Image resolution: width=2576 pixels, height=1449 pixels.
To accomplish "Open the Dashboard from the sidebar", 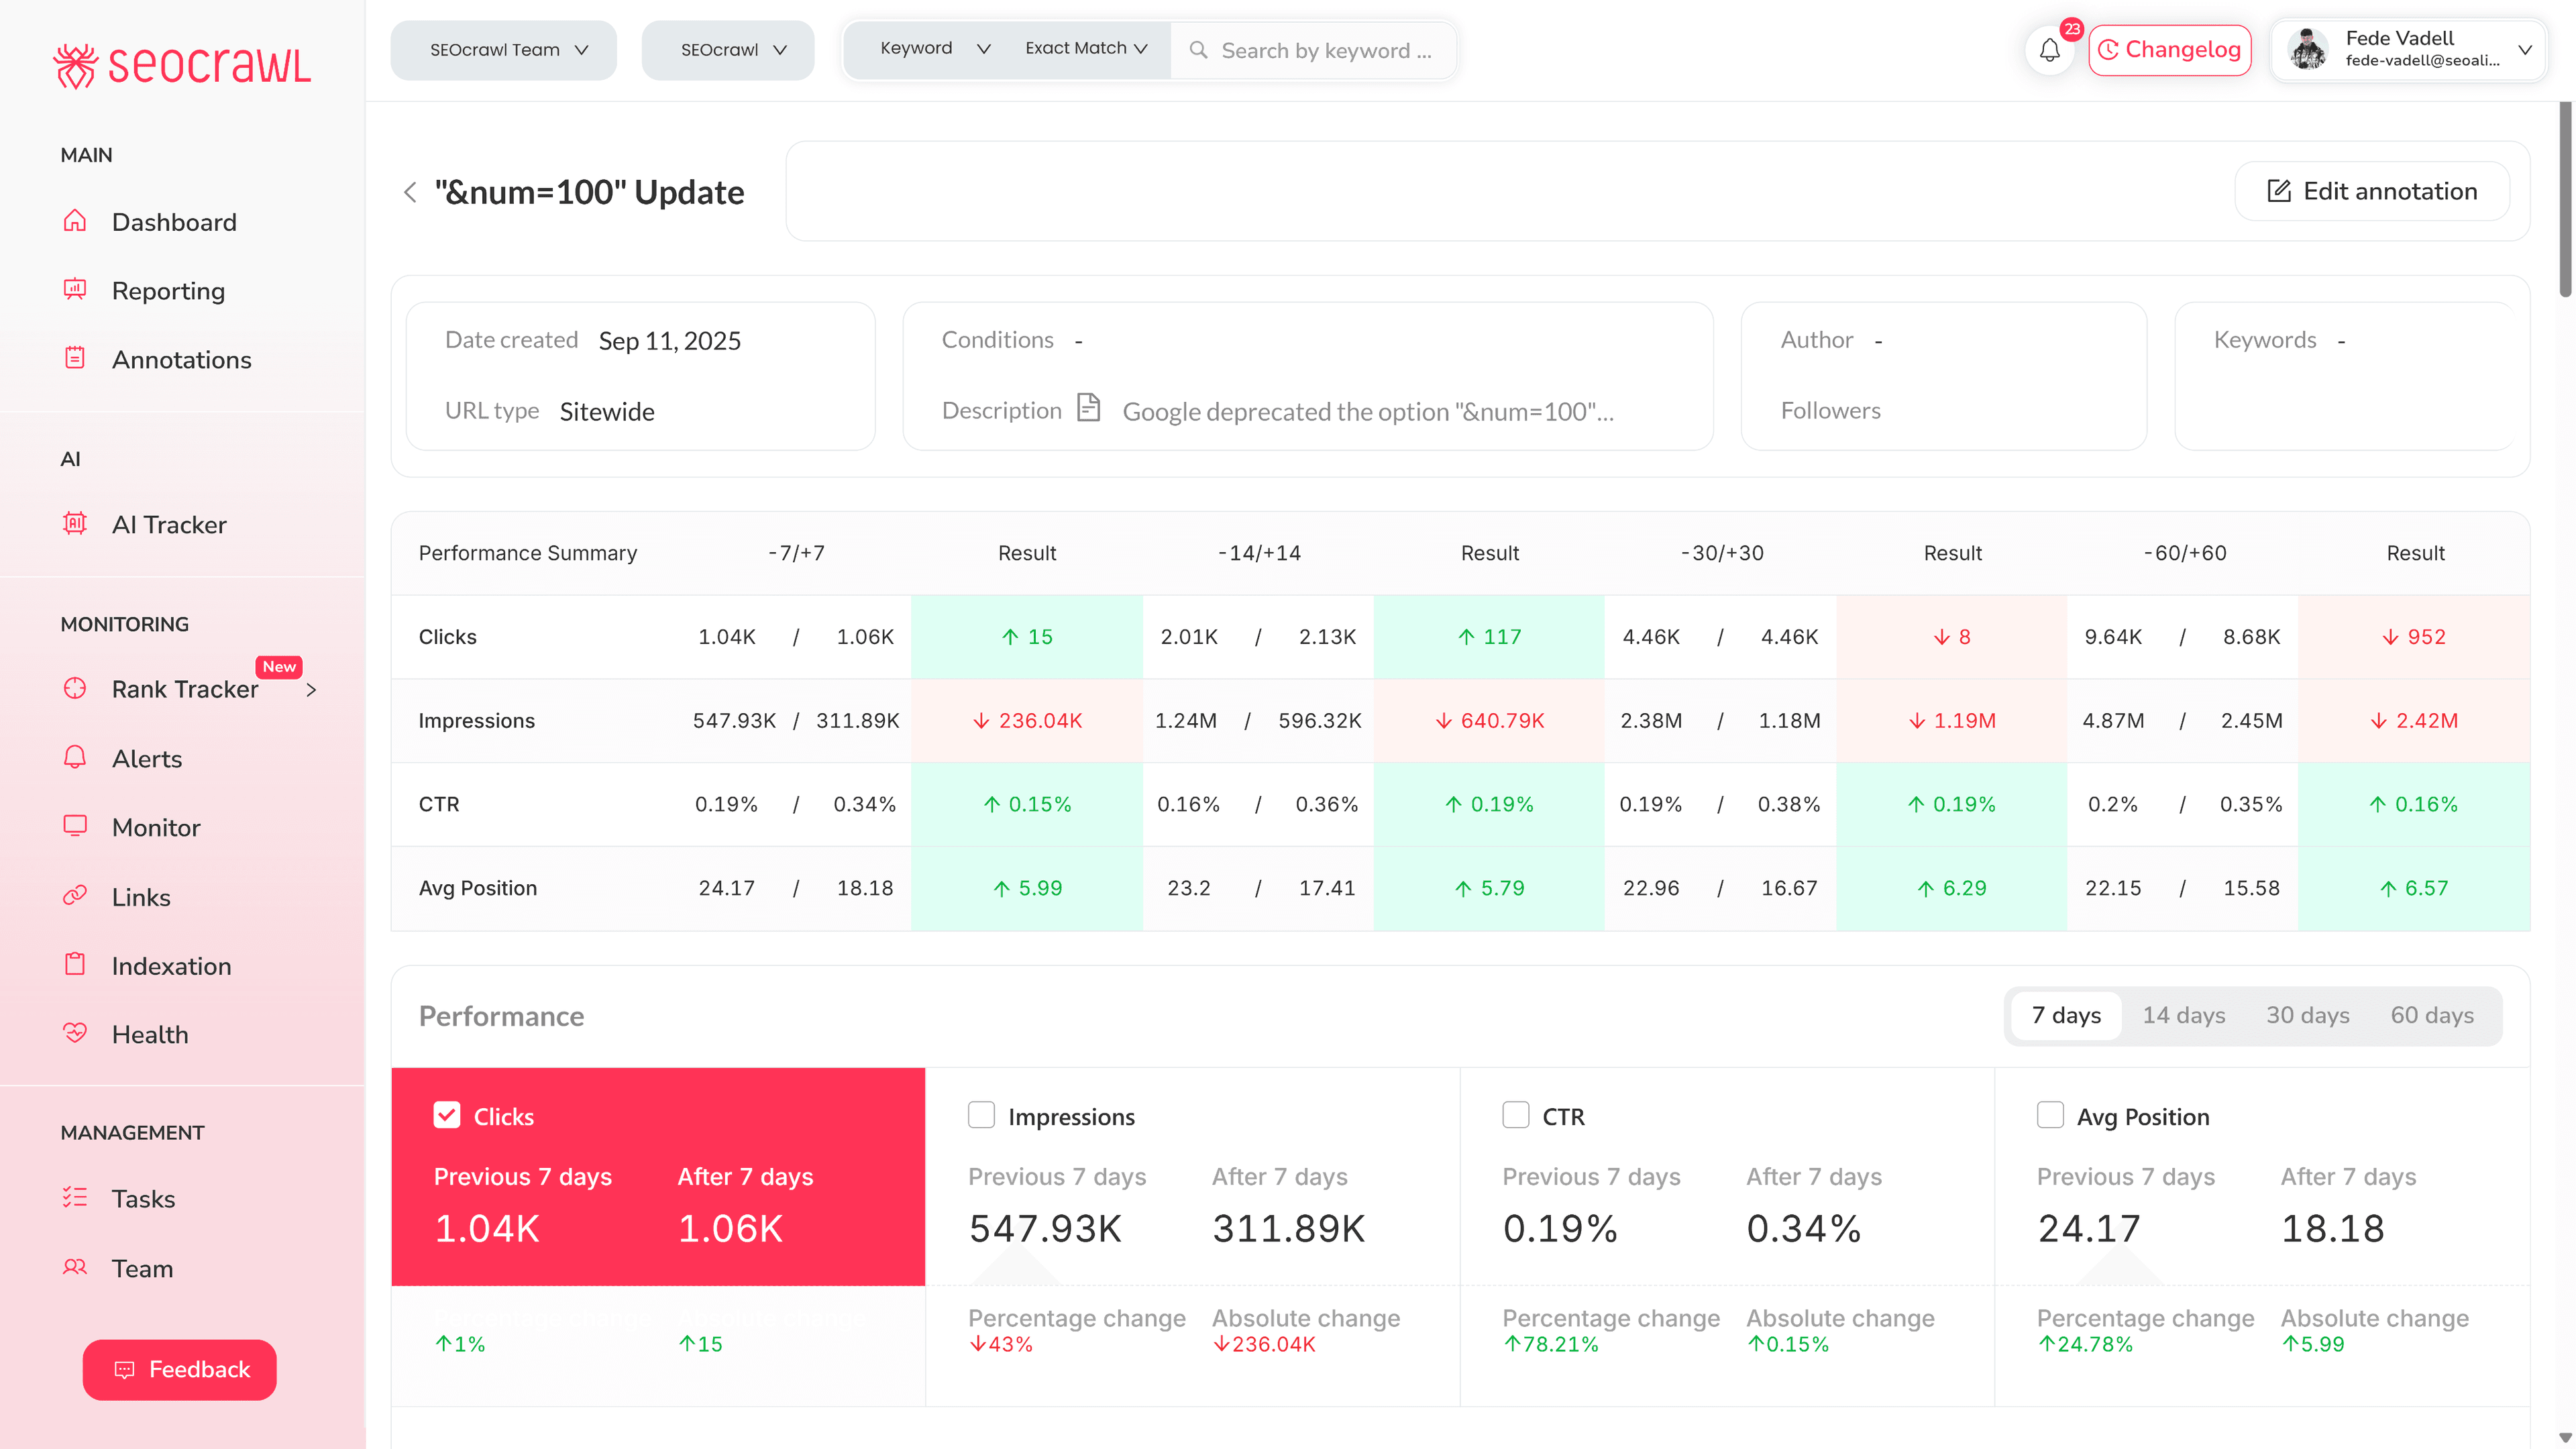I will coord(174,222).
